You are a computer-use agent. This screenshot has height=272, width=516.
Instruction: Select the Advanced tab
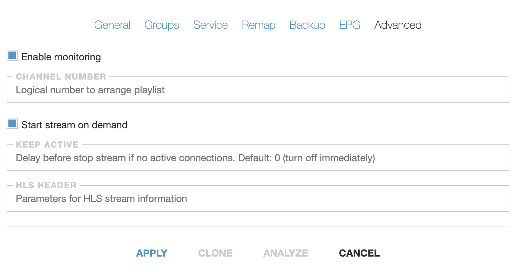(398, 25)
